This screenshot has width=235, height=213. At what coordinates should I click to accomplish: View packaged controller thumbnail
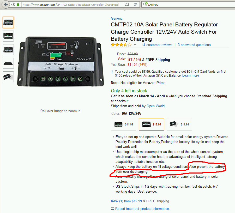8,77
